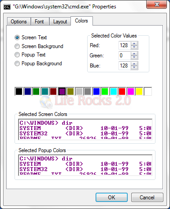Pick the black color swatch
The image size is (170, 209).
click(x=19, y=91)
